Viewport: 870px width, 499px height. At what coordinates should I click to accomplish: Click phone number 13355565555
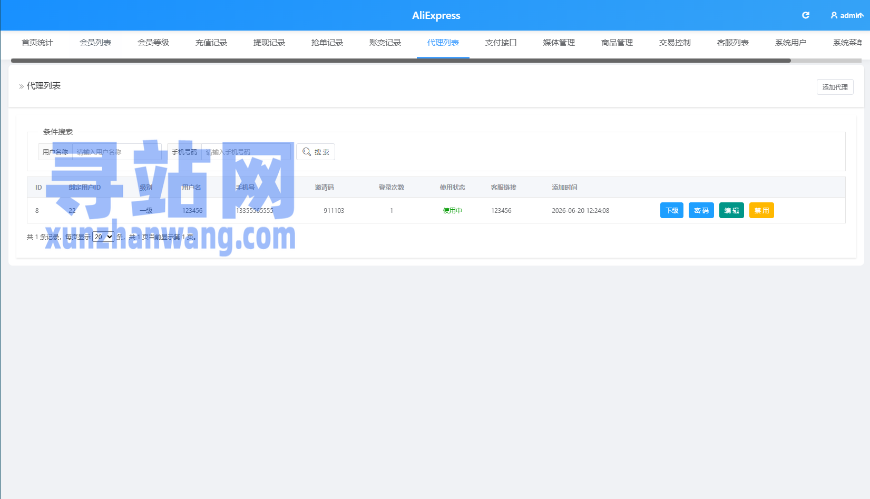point(255,210)
